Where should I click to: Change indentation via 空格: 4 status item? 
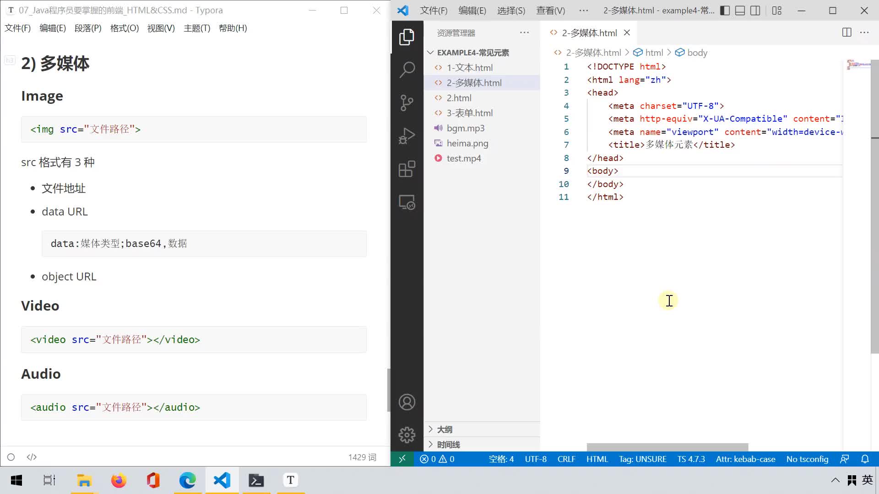(501, 459)
